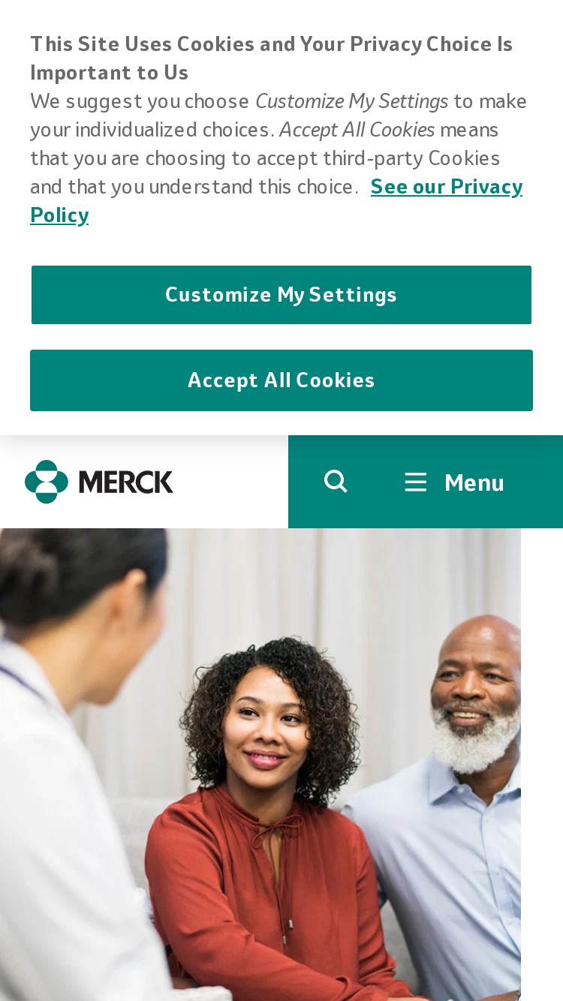The image size is (563, 1001).
Task: Click the hero photo of patients
Action: click(x=260, y=765)
